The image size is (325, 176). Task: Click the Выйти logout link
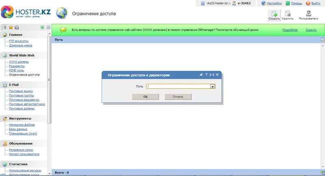[x=316, y=3]
